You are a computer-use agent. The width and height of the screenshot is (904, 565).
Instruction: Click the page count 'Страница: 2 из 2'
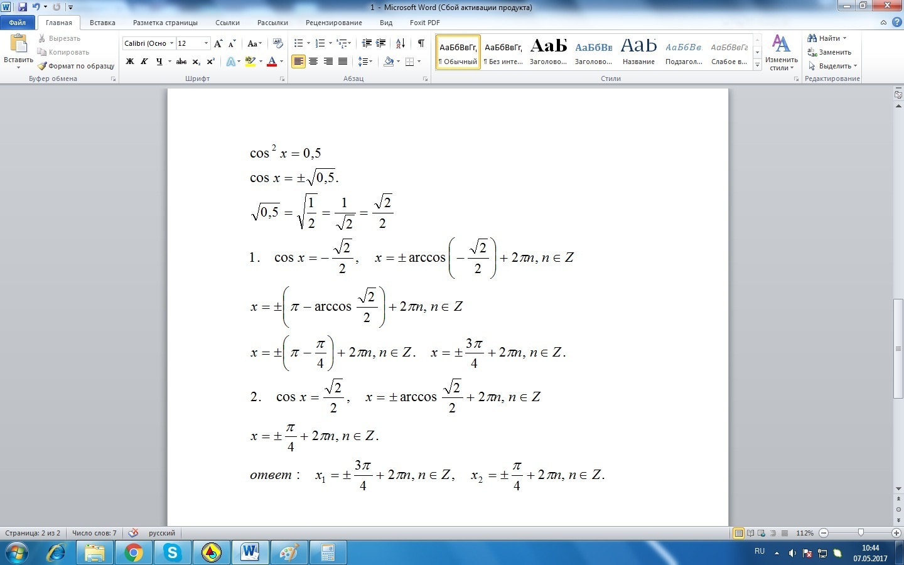[x=33, y=533]
